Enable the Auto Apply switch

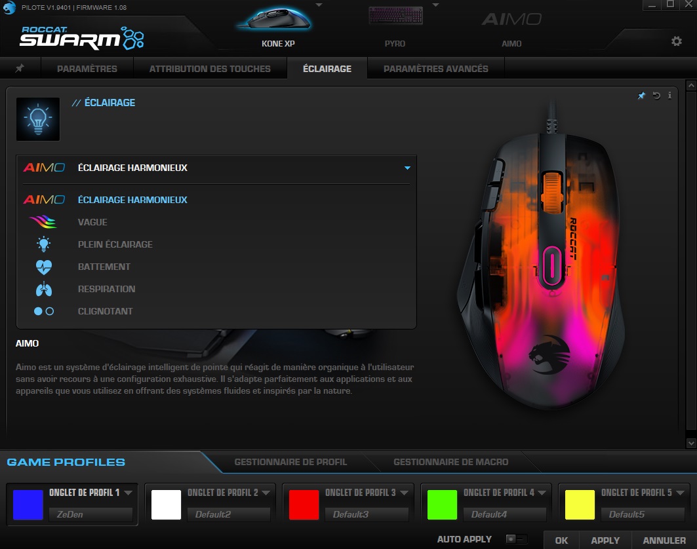coord(516,539)
